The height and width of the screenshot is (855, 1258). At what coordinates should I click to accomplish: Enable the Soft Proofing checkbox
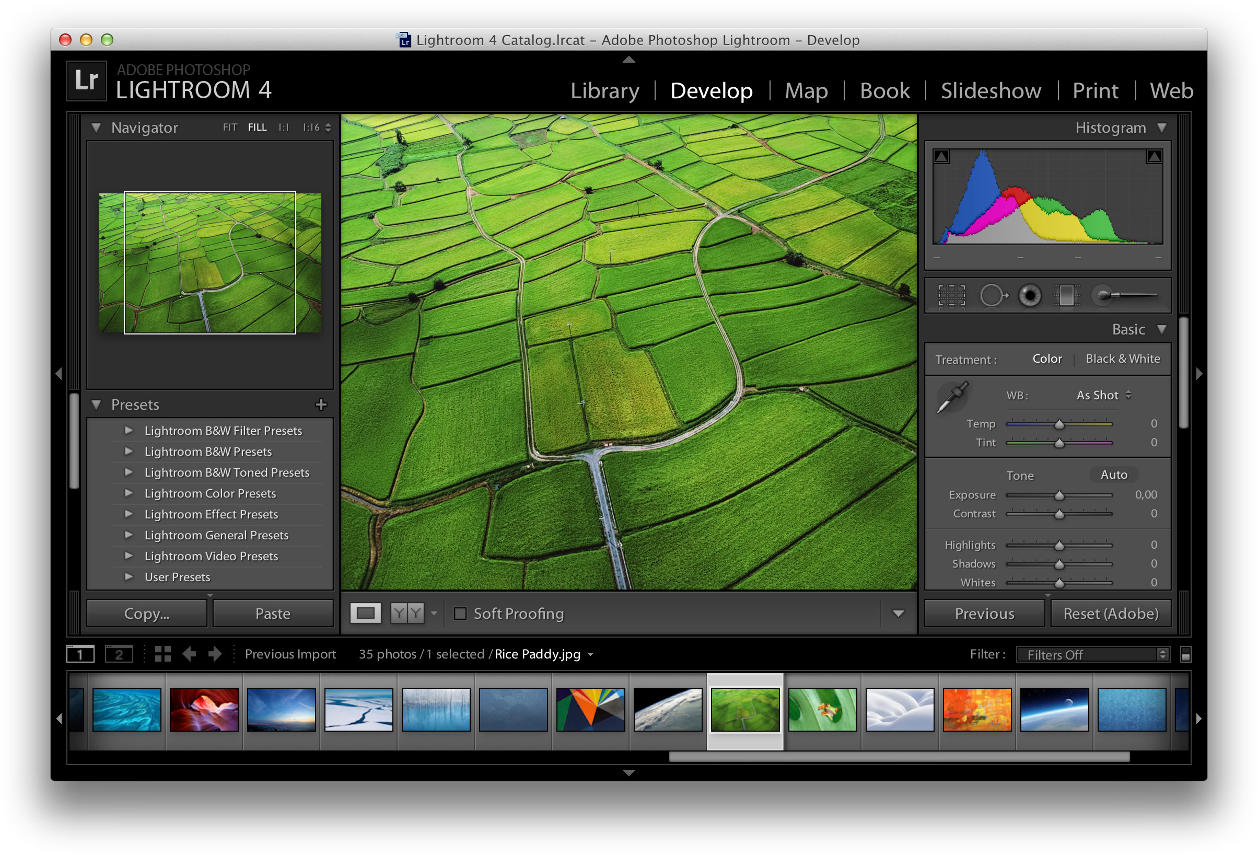(x=460, y=614)
